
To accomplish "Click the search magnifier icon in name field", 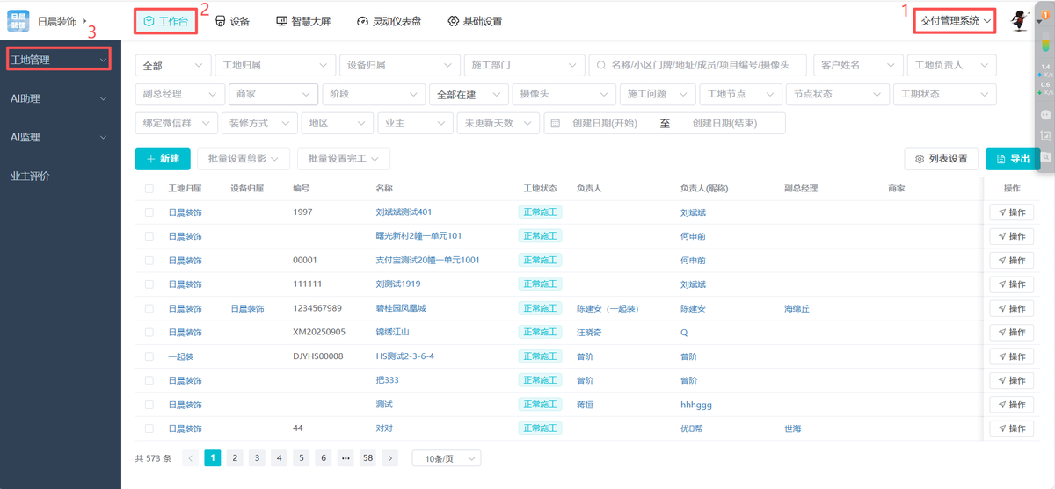I will pos(601,65).
